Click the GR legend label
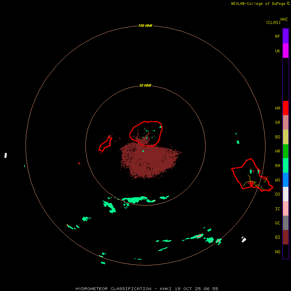 tap(277, 123)
